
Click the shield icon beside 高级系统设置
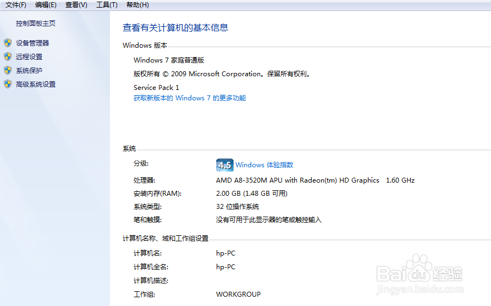(8, 84)
